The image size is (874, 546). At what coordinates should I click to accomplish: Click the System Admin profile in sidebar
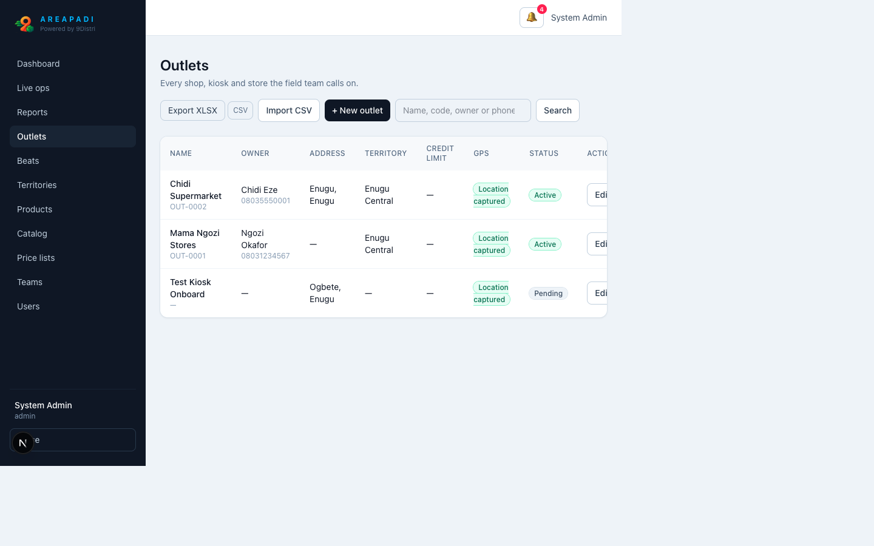point(43,410)
